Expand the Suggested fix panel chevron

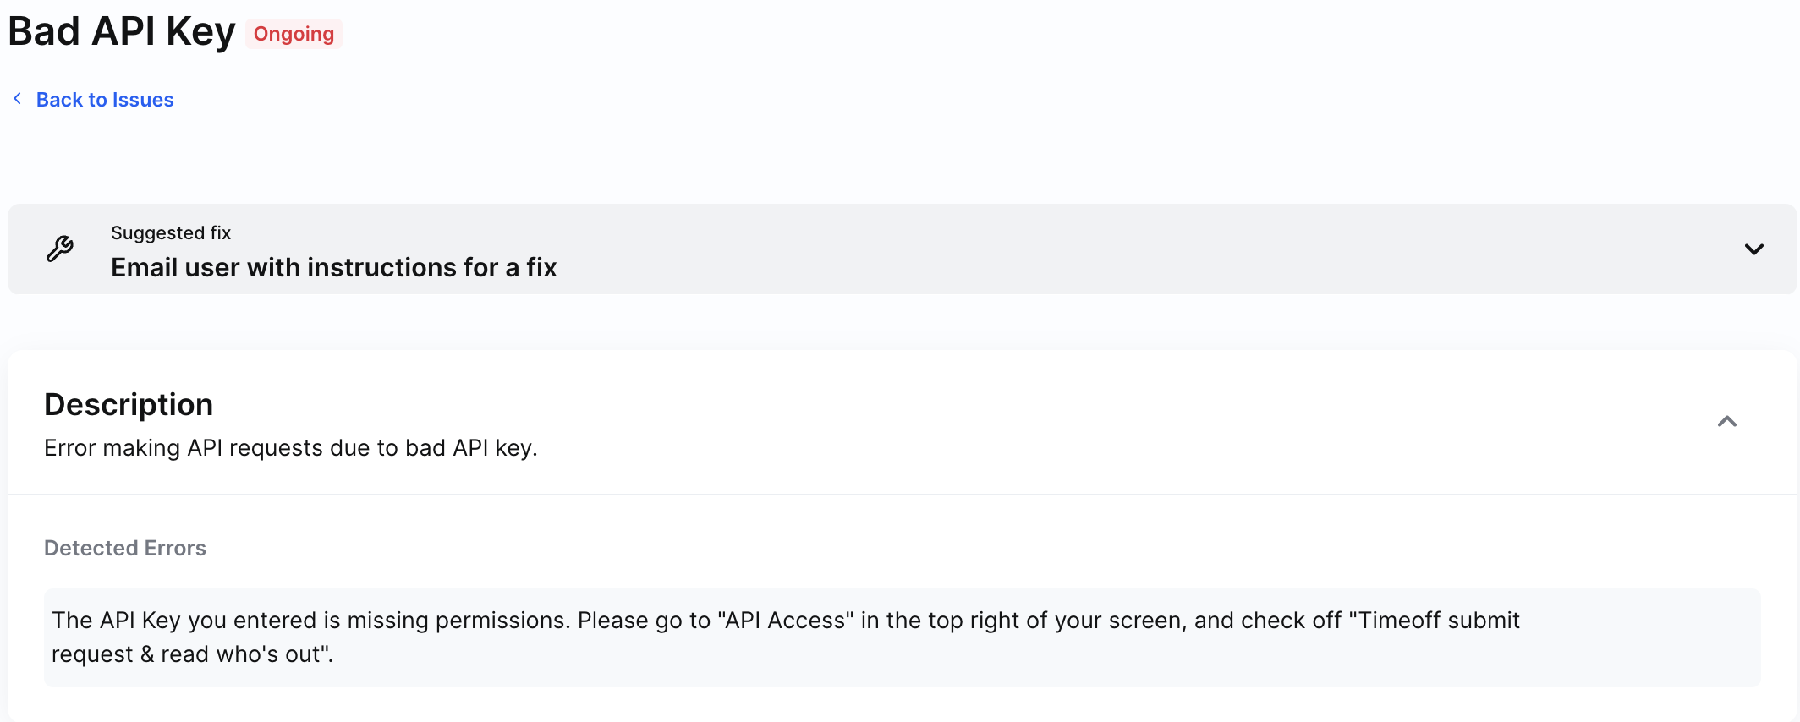coord(1753,249)
